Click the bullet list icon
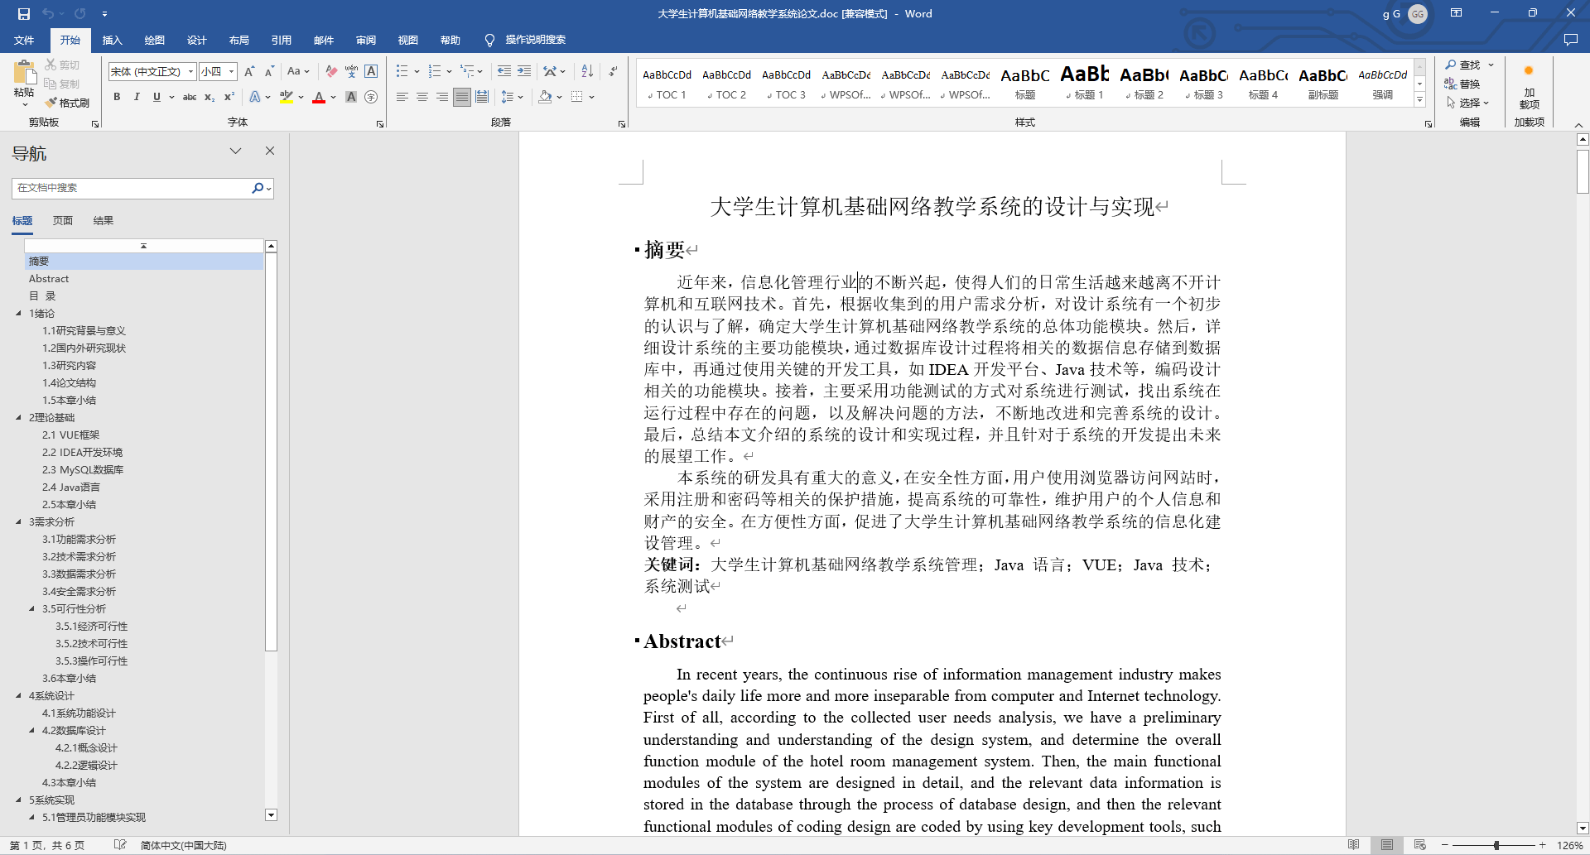Image resolution: width=1590 pixels, height=855 pixels. [x=402, y=72]
